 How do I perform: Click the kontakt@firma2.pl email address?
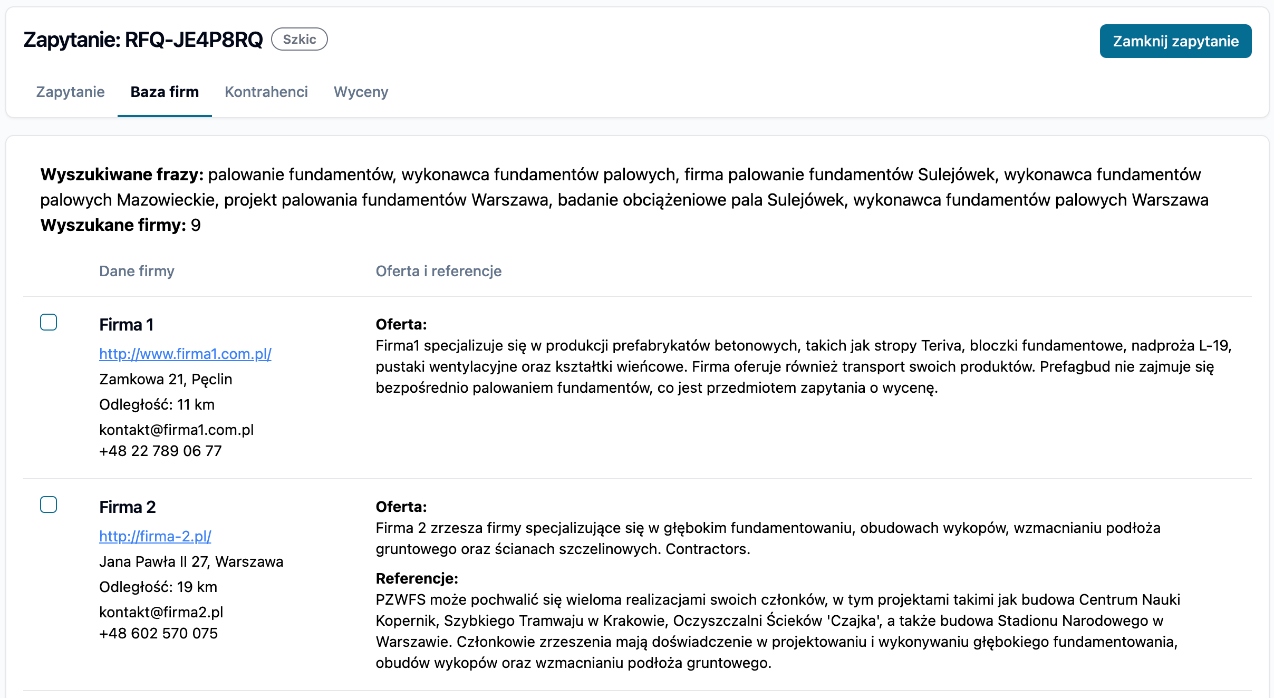(x=161, y=612)
